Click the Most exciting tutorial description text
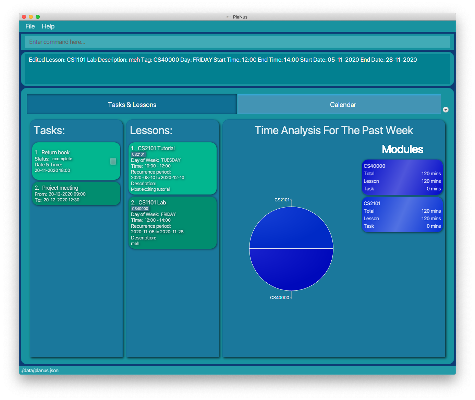The image size is (475, 400). [x=150, y=189]
